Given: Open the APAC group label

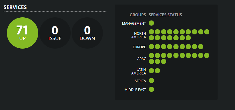Looking at the screenshot, I should (141, 59).
